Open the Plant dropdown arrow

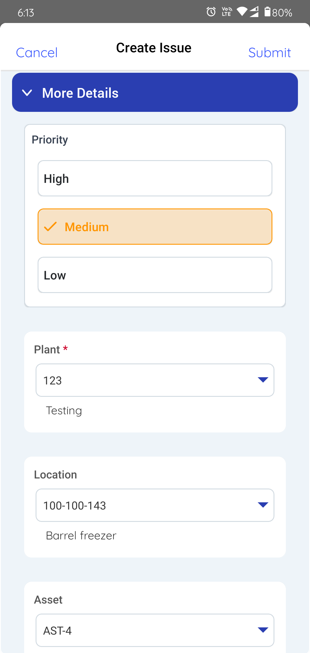click(x=263, y=380)
